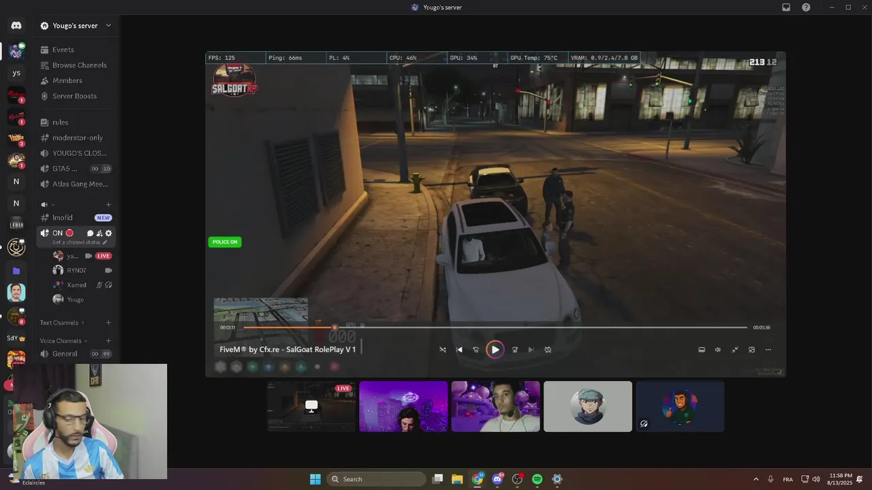The height and width of the screenshot is (490, 872).
Task: Join YOUGO'S CLOS... voice channel
Action: coord(76,153)
